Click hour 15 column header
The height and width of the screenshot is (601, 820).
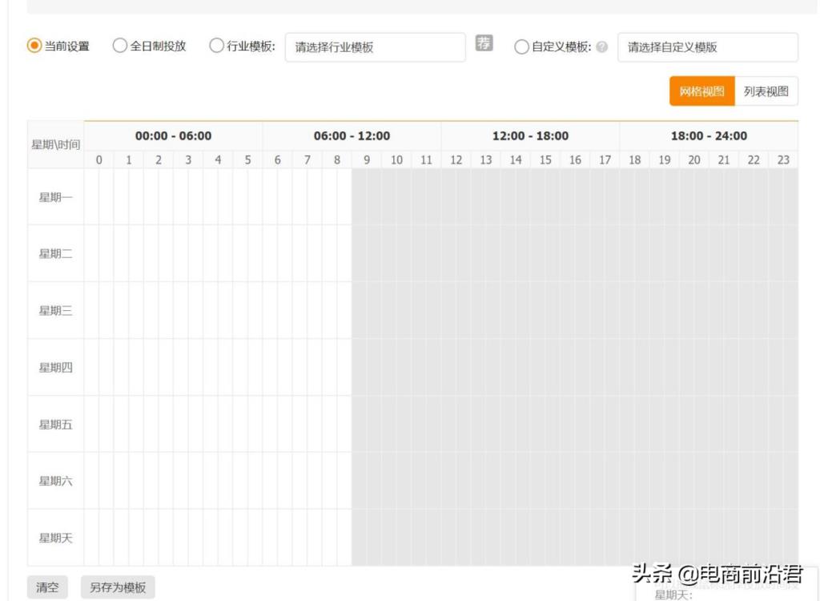coord(545,159)
